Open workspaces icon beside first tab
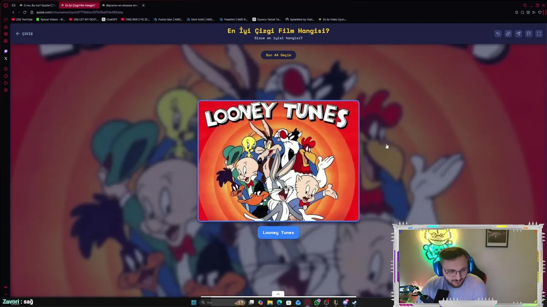 14,5
